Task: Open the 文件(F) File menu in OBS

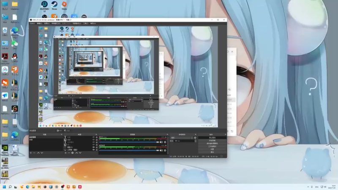Action: pyautogui.click(x=33, y=23)
